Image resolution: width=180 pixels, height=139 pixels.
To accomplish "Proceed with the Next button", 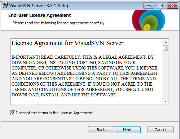I will coord(128,130).
